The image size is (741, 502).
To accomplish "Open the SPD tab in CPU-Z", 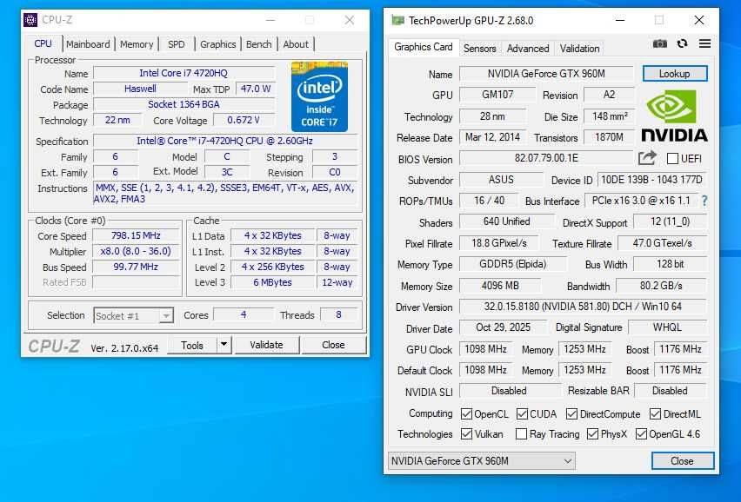I will 177,44.
